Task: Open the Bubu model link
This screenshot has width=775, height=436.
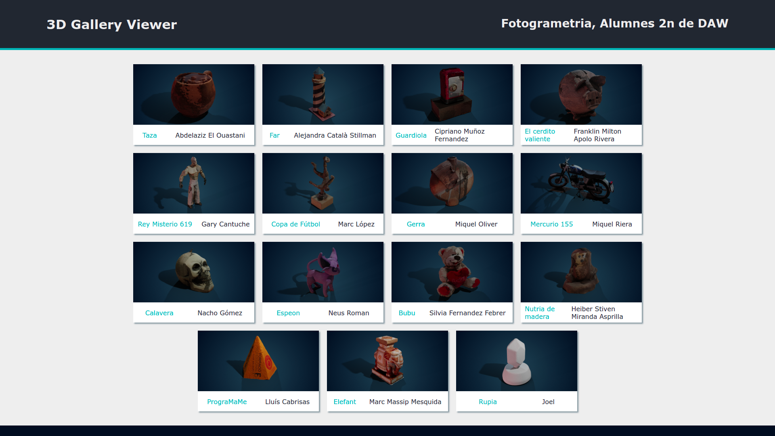Action: [x=407, y=313]
